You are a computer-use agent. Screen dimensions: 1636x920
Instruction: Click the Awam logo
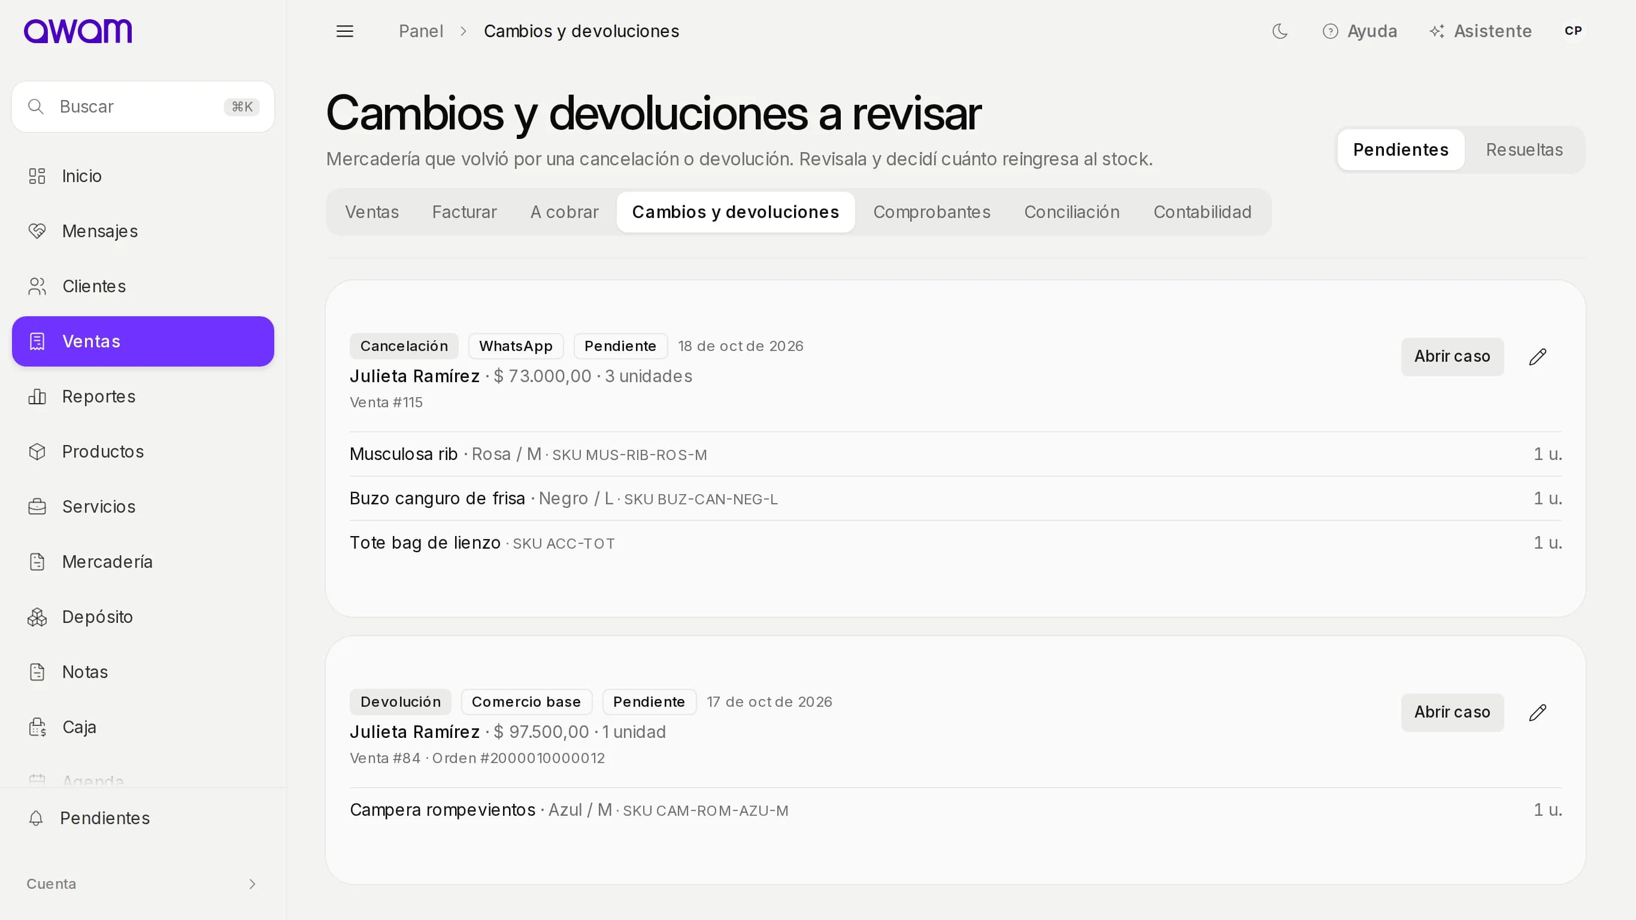tap(78, 31)
